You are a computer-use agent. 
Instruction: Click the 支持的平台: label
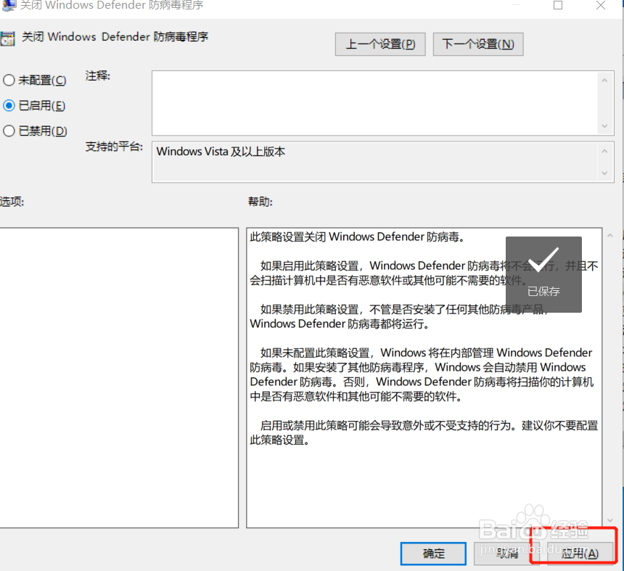114,147
